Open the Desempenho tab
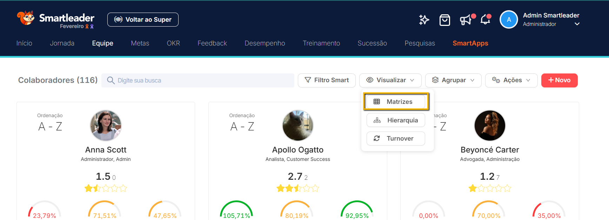Image resolution: width=609 pixels, height=220 pixels. (x=265, y=43)
